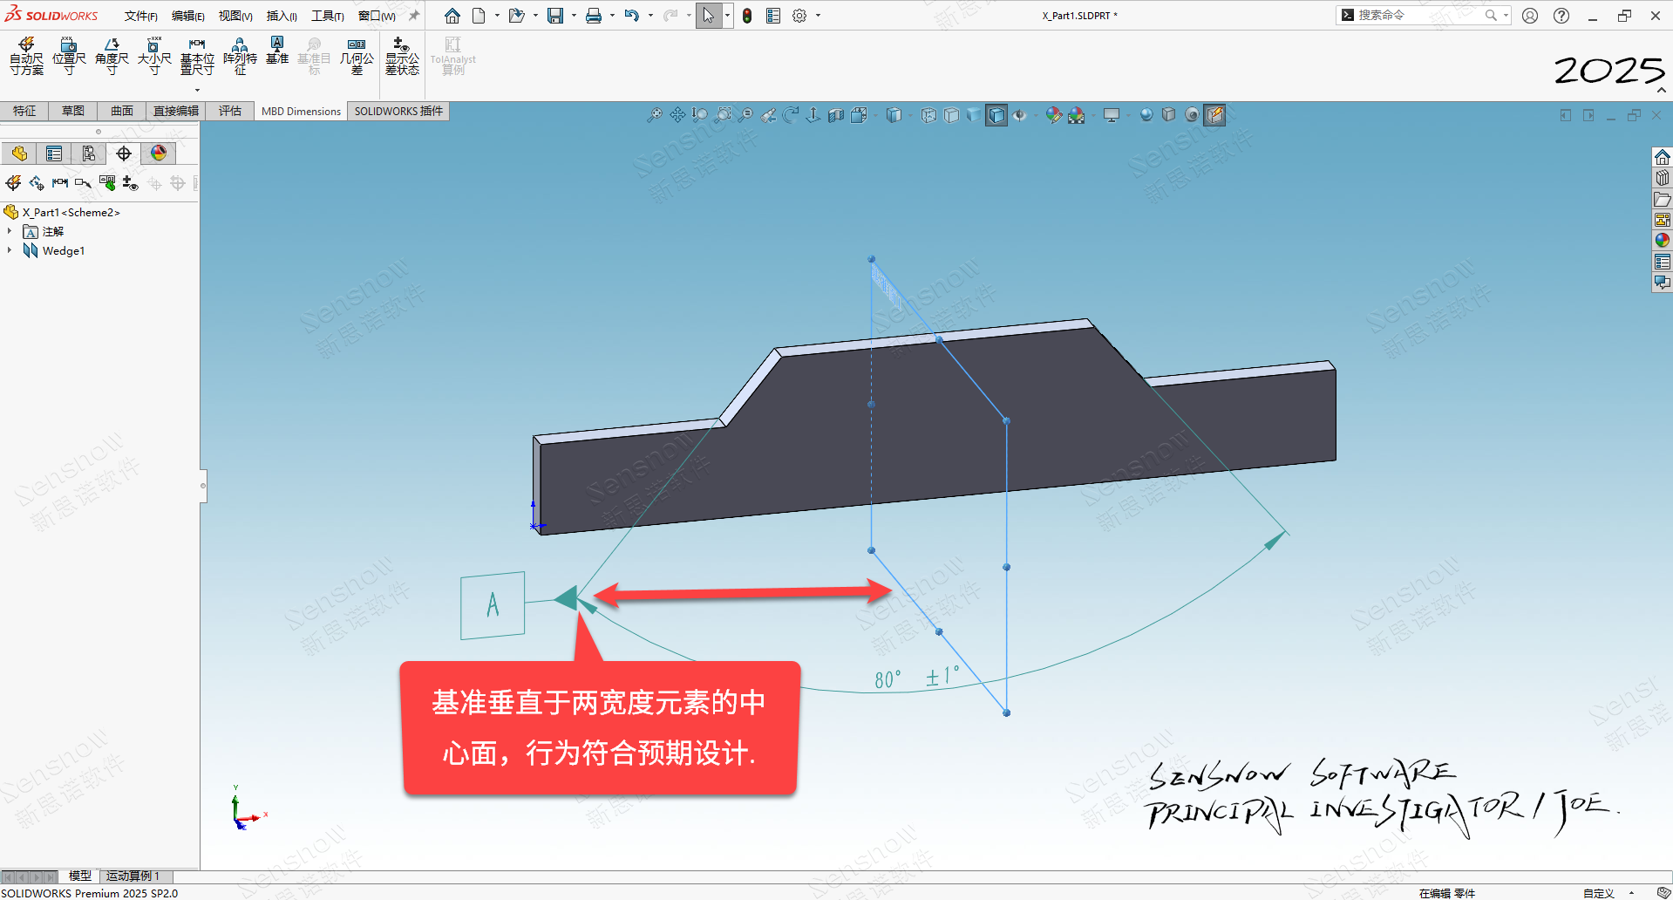This screenshot has width=1673, height=900.
Task: Click the 自动尺寸方案 (Auto Dimension Scheme) tool
Action: (26, 56)
